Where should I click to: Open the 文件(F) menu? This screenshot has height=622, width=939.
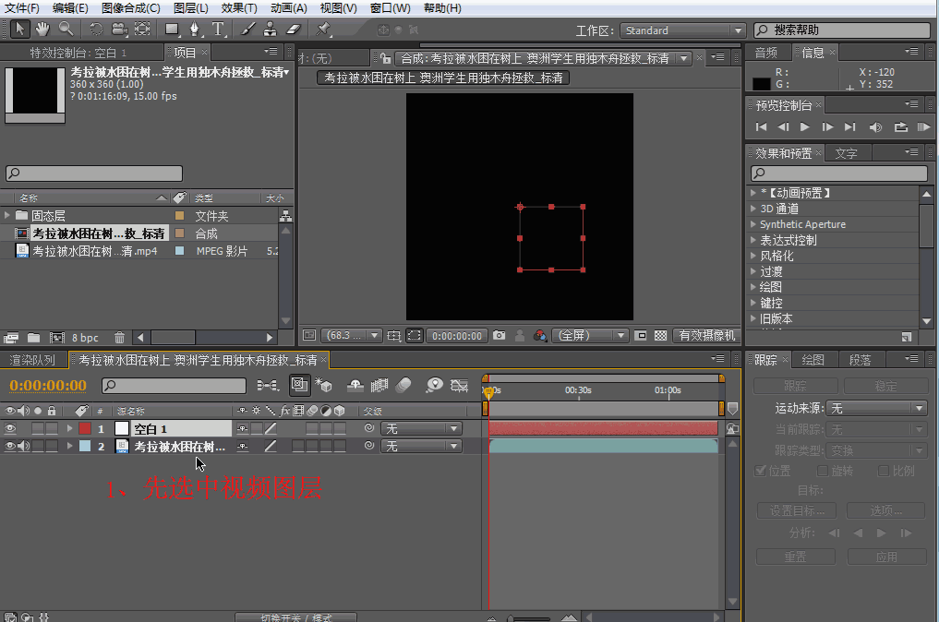pos(21,8)
